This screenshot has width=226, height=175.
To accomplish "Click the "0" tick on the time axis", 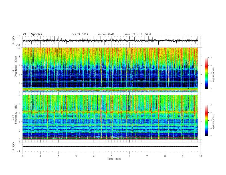I will (x=23, y=156).
